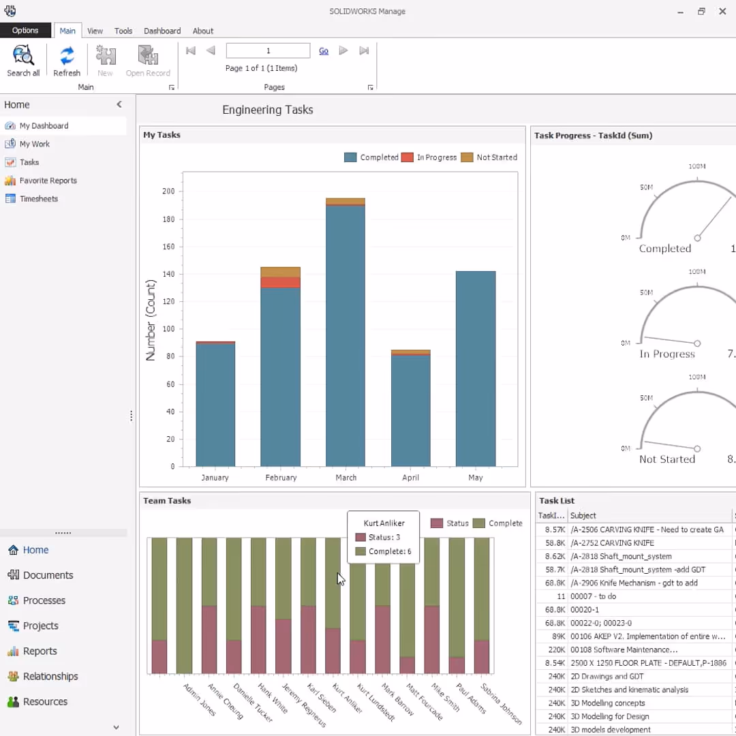Select the Relationships module

tap(43, 677)
